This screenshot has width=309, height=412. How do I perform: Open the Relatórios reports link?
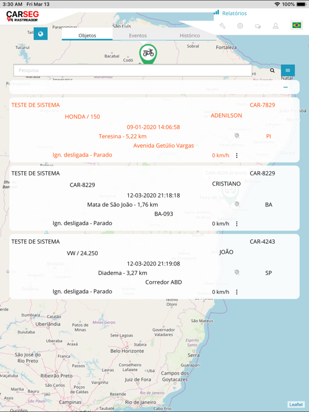234,13
